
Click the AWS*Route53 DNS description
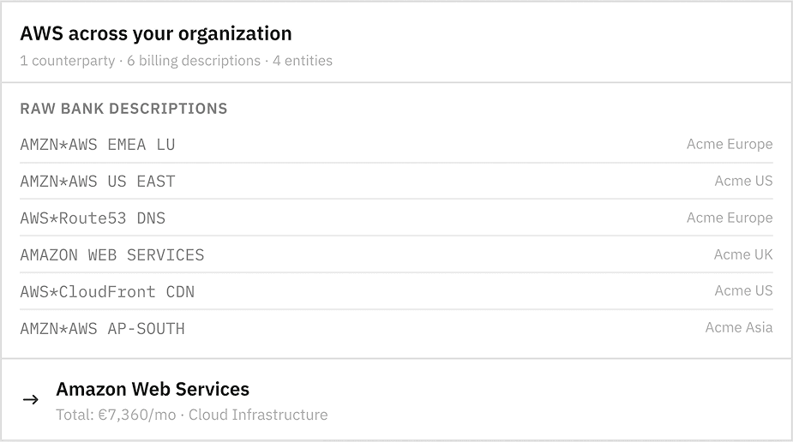tap(93, 218)
